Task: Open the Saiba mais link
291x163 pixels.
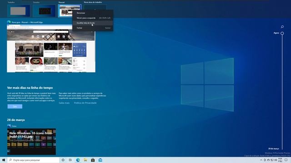Action: coord(64,103)
